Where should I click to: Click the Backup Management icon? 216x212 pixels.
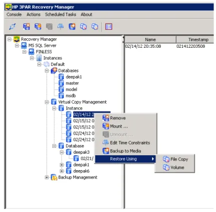pos(54,177)
